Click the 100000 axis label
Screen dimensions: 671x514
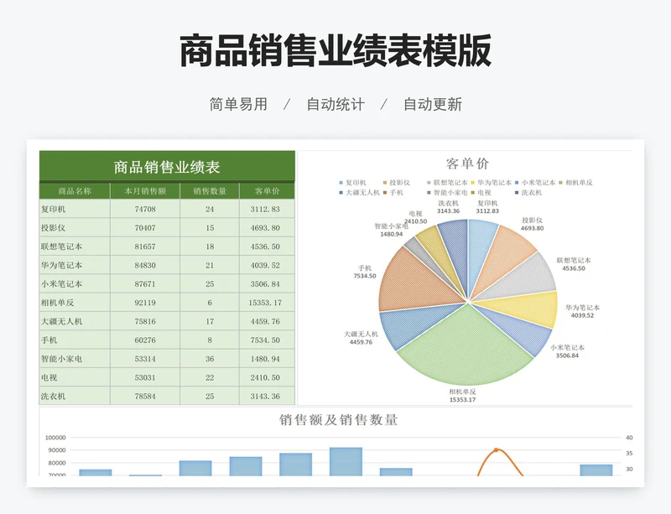55,438
